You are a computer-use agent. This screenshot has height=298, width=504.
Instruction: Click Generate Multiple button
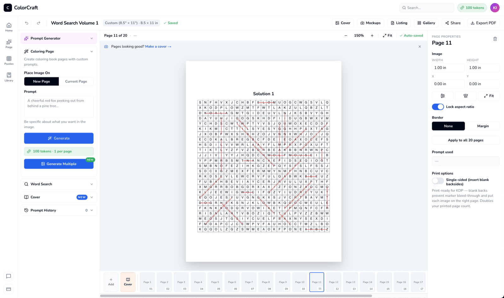pos(59,164)
